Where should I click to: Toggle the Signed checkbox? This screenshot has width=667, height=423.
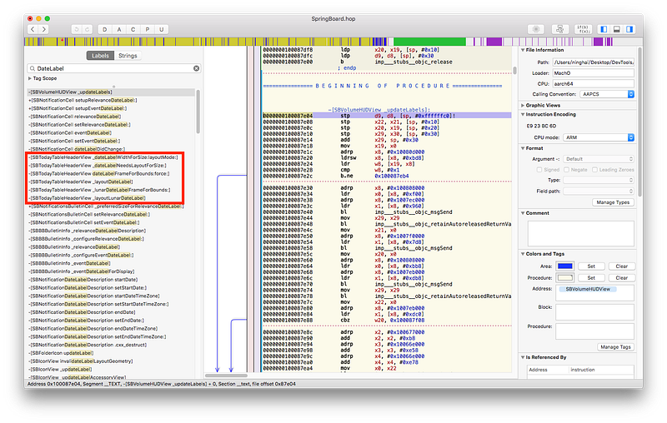(539, 170)
